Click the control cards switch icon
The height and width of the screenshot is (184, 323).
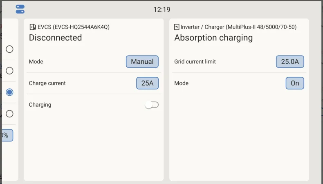[x=20, y=9]
